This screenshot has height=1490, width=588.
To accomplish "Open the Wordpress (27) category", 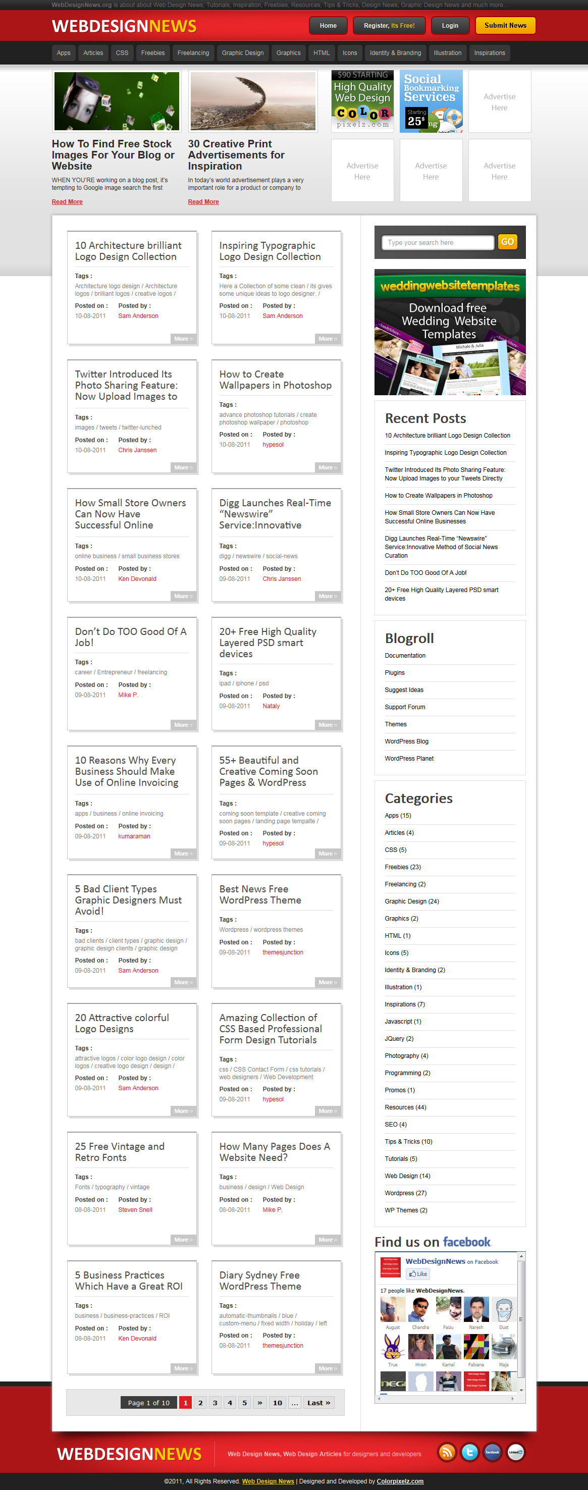I will pyautogui.click(x=405, y=1193).
